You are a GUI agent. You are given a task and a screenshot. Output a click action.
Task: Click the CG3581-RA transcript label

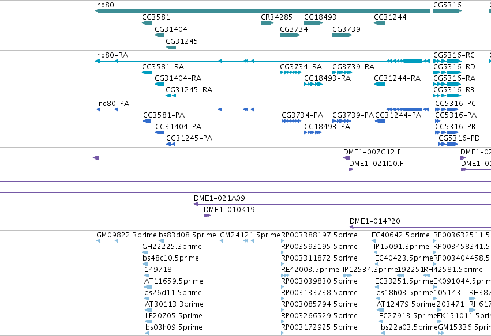[x=163, y=67]
